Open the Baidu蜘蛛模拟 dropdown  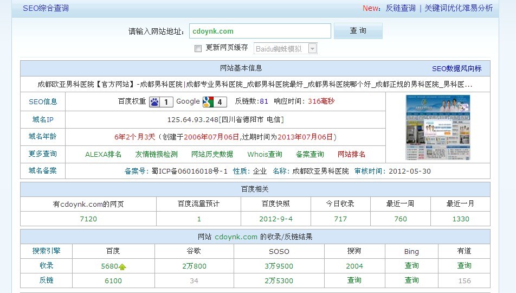(x=312, y=48)
